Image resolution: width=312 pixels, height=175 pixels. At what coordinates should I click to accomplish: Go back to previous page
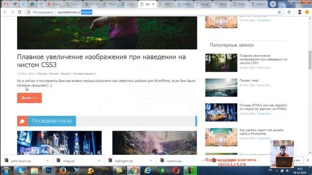click(x=5, y=12)
